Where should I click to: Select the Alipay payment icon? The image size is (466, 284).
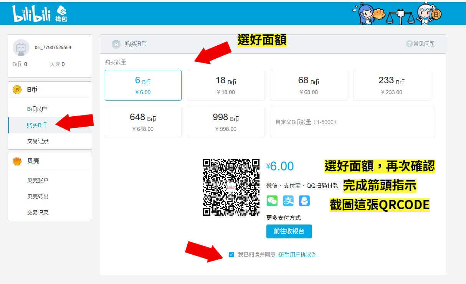pyautogui.click(x=288, y=201)
